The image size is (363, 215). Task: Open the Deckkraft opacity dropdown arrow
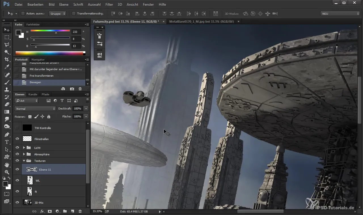86,109
